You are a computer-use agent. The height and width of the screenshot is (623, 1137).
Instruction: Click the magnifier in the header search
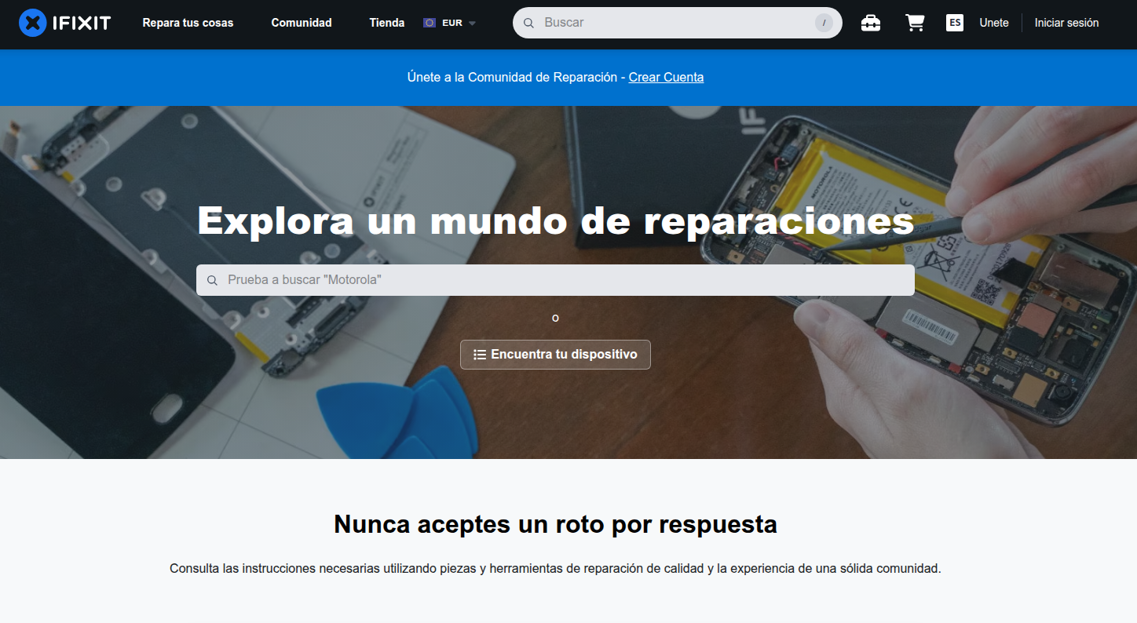[528, 23]
